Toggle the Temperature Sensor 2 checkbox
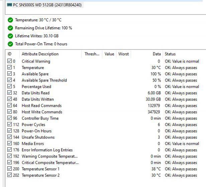Screen dimensions: 206x187 click(x=9, y=175)
